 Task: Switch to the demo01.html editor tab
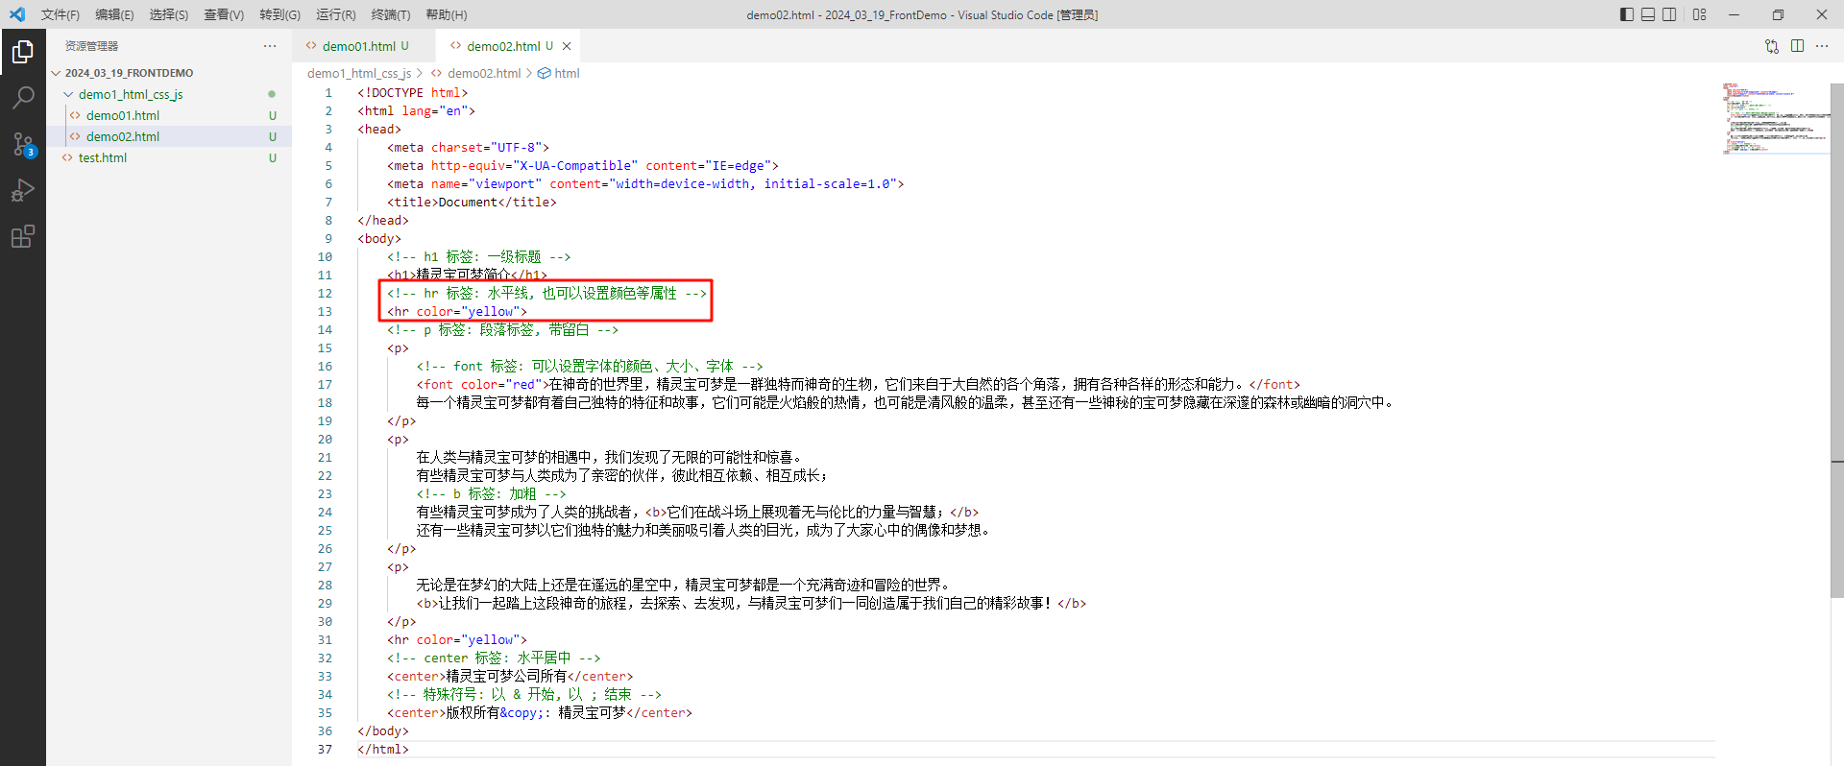(x=363, y=46)
